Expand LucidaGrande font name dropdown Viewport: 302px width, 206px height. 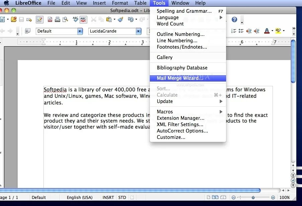[138, 31]
